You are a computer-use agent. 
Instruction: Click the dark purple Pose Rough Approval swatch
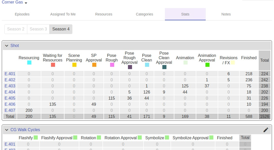coord(130,67)
